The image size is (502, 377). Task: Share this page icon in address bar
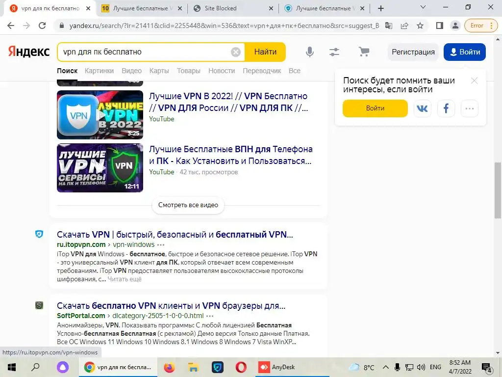(x=404, y=26)
